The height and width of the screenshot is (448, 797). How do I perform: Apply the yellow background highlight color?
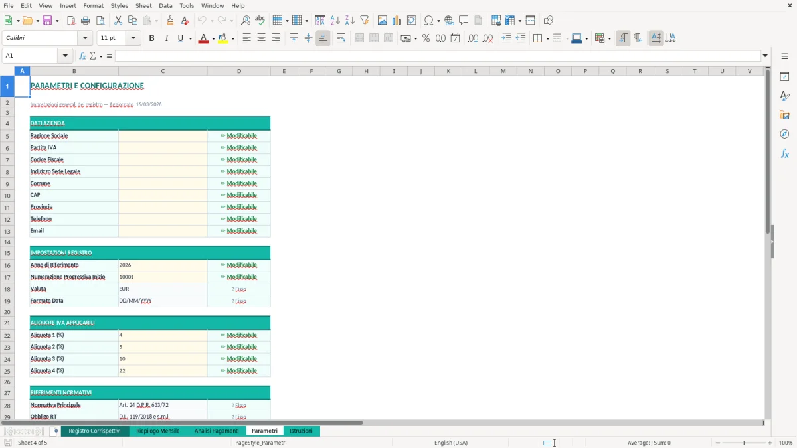point(223,38)
